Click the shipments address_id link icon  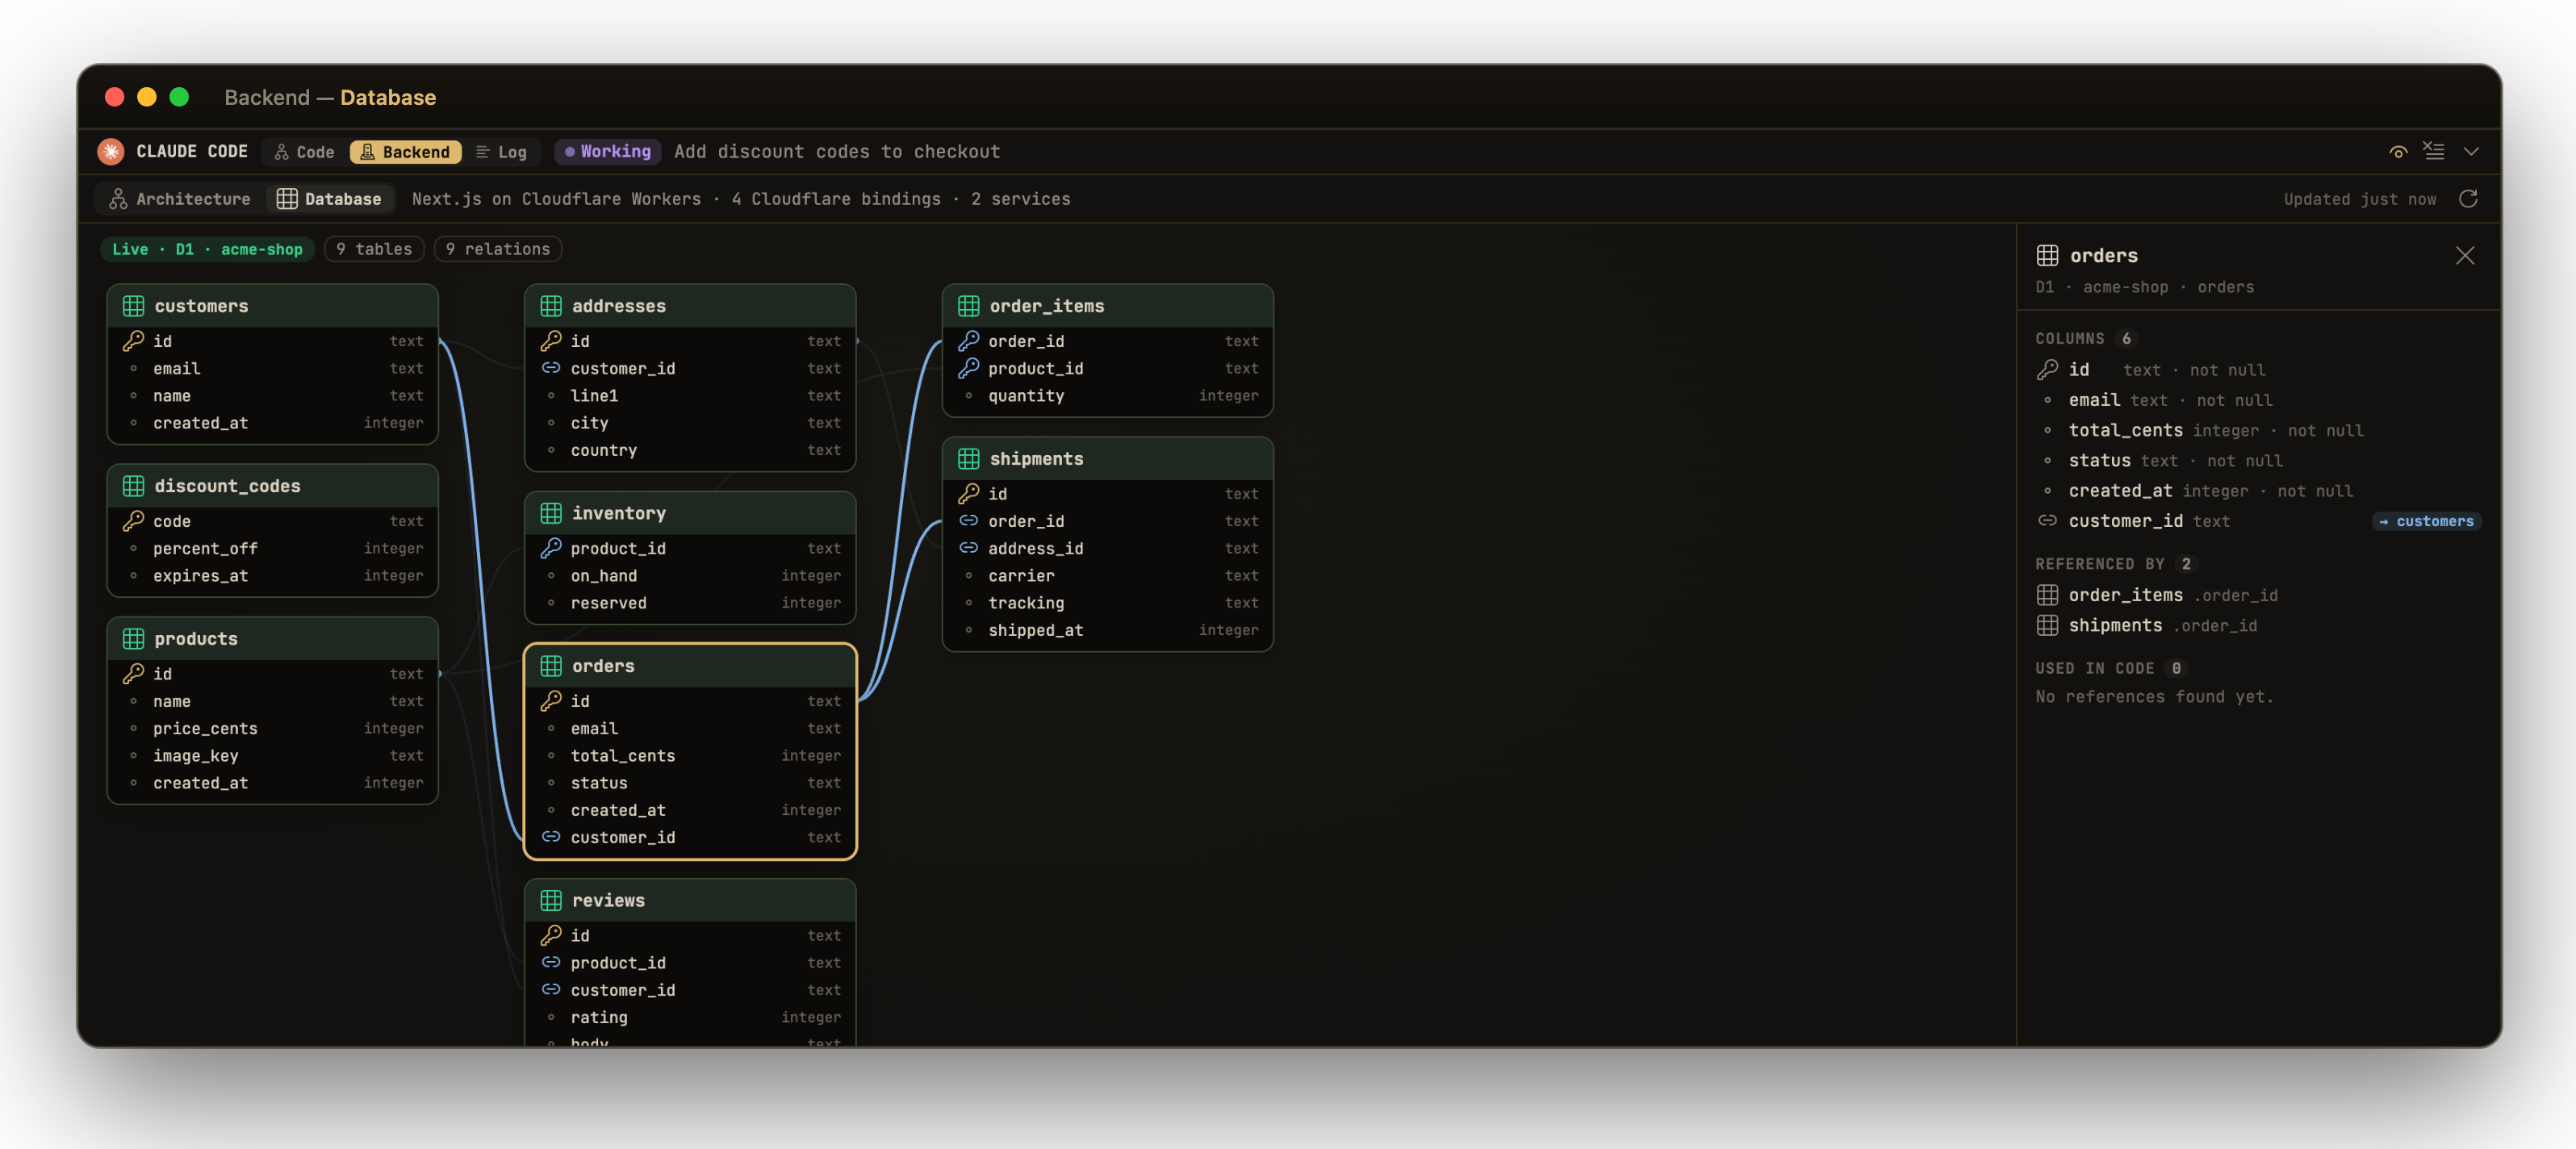(969, 548)
